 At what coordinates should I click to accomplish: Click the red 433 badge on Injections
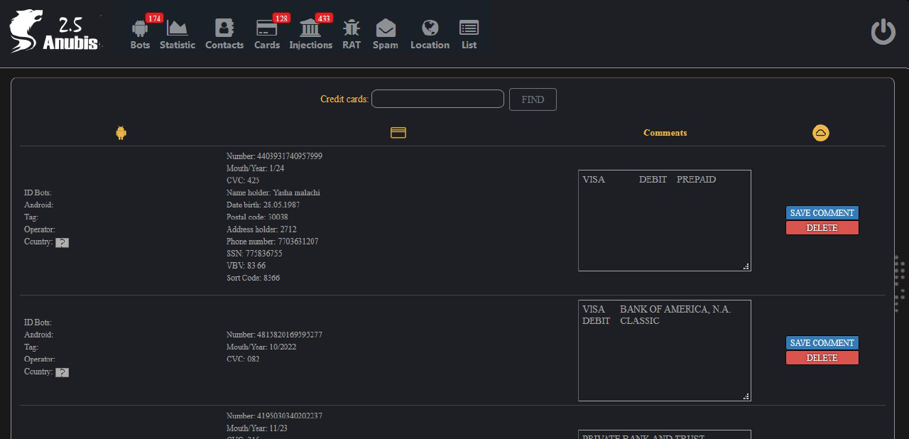tap(325, 18)
